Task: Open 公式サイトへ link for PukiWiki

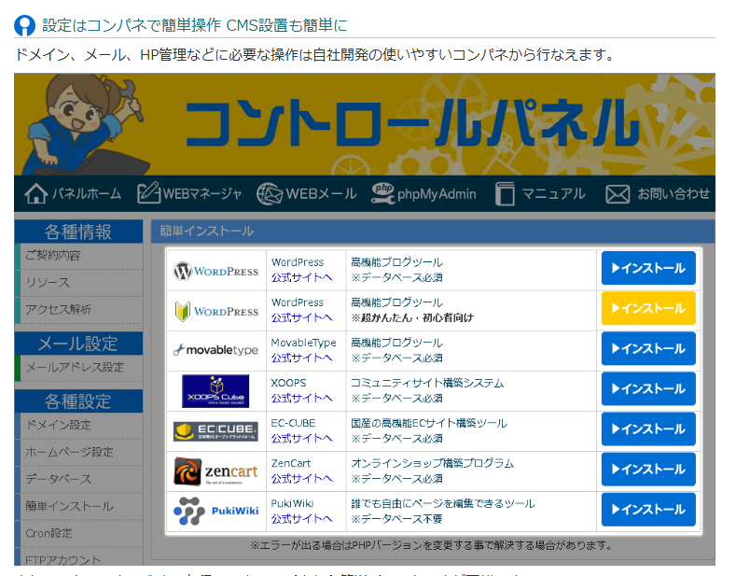Action: point(301,519)
